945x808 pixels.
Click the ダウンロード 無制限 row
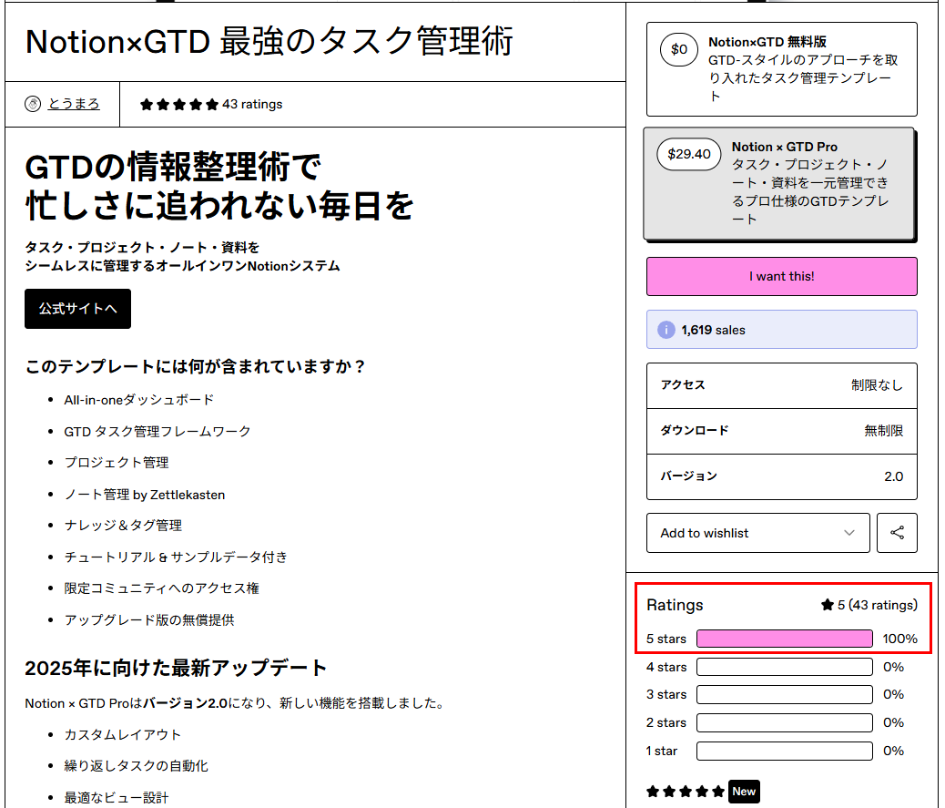tap(782, 431)
